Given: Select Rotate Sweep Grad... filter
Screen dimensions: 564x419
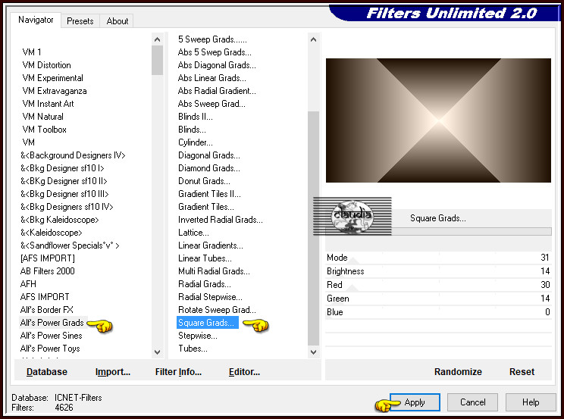Looking at the screenshot, I should click(x=217, y=310).
